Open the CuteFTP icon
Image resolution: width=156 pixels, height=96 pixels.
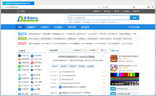32,86
